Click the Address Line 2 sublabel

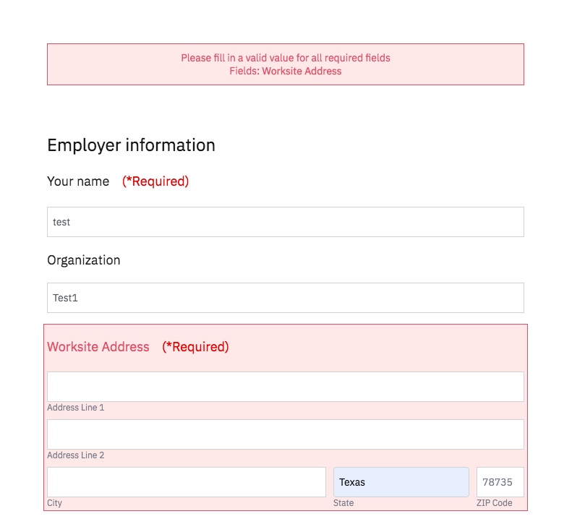click(x=75, y=455)
